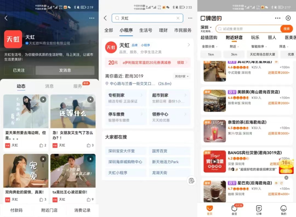Tap the 发消息 button

(65, 70)
